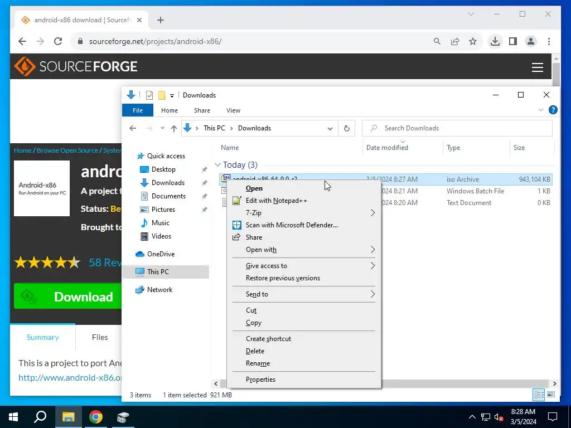
Task: Bookmark the page with the star icon
Action: pyautogui.click(x=473, y=41)
